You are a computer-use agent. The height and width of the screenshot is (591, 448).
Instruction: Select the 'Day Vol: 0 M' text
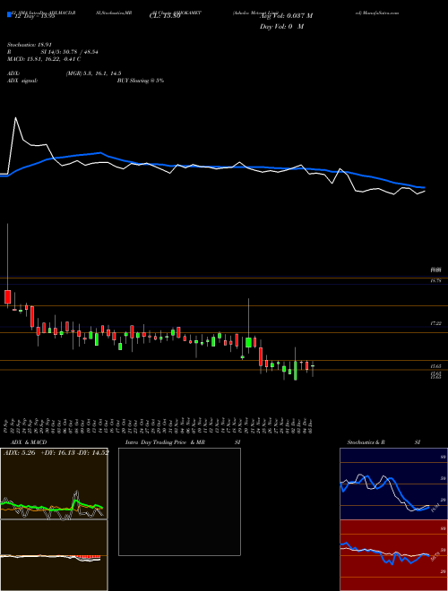tap(281, 27)
